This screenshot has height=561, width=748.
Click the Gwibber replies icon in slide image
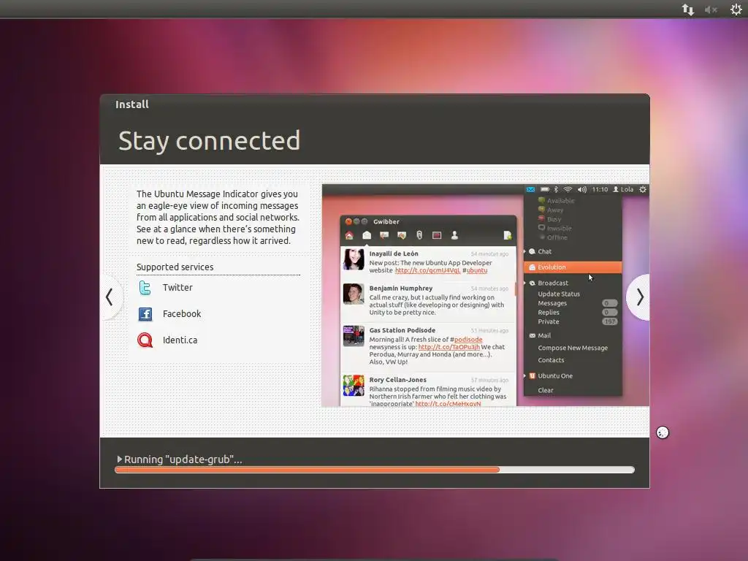coord(384,235)
